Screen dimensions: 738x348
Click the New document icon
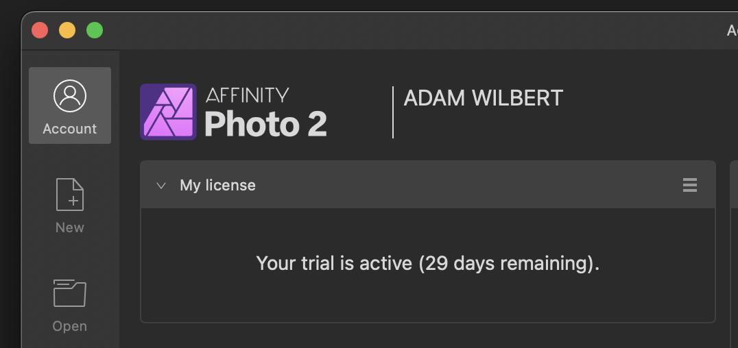(70, 195)
